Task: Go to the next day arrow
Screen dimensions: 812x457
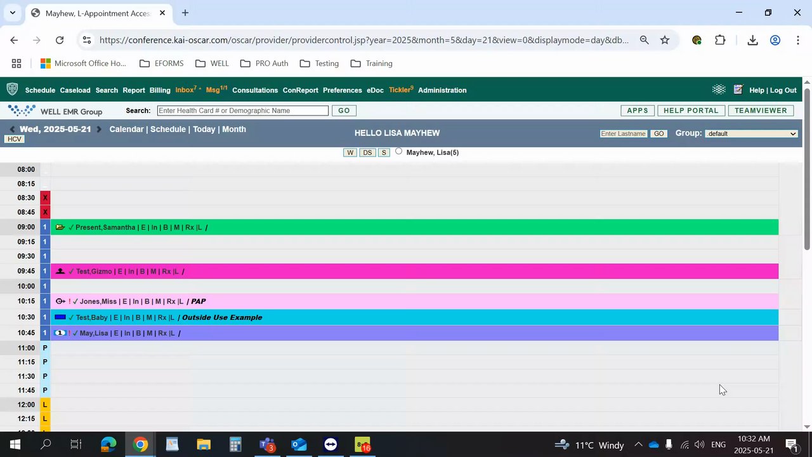Action: [98, 129]
